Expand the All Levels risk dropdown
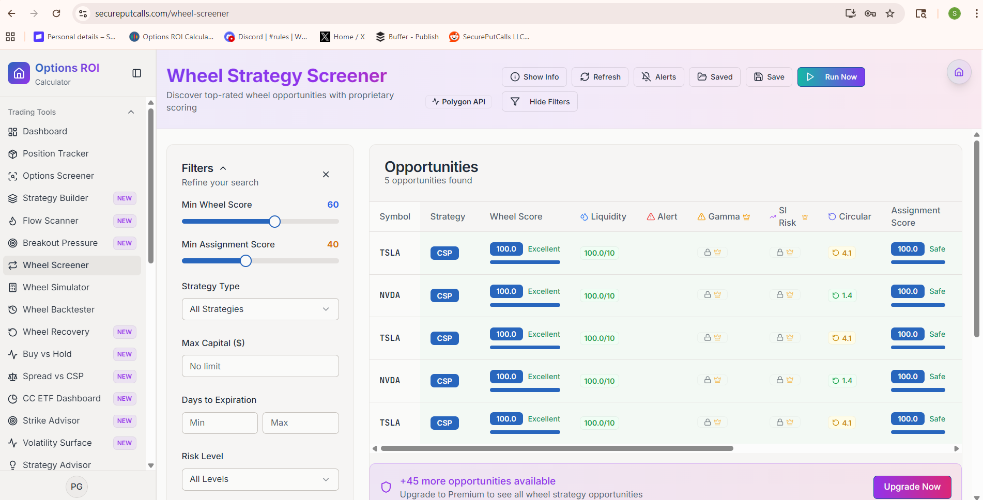 (x=260, y=479)
